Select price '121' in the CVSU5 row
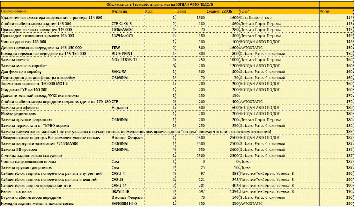 (x=191, y=180)
